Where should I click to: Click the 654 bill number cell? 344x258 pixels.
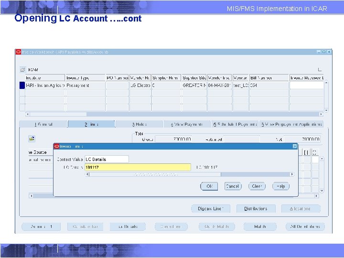pyautogui.click(x=269, y=86)
